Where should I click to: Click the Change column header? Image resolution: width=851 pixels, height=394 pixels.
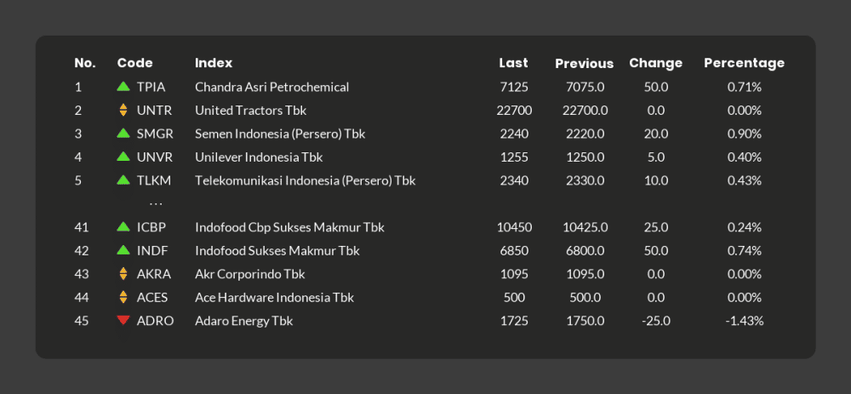pyautogui.click(x=655, y=63)
